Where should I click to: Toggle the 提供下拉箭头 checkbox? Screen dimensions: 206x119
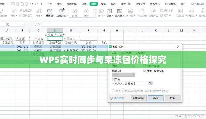pyautogui.click(x=145, y=71)
